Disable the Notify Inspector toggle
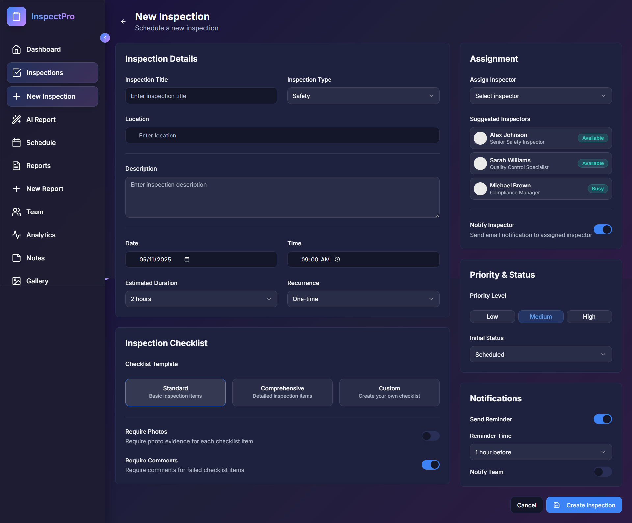Screen dimensions: 632x523 [x=603, y=229]
